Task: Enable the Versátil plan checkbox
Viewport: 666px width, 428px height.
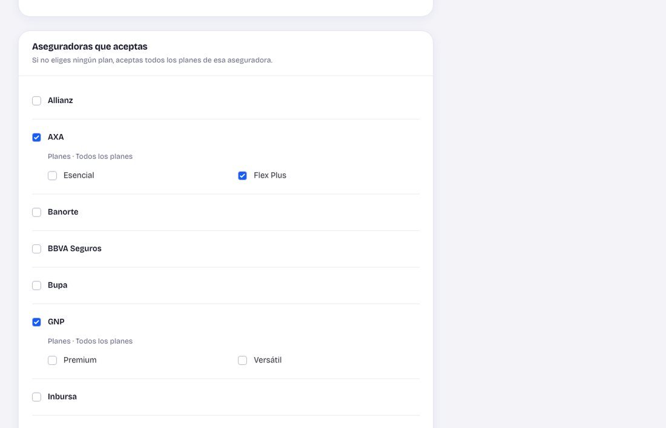Action: (243, 360)
